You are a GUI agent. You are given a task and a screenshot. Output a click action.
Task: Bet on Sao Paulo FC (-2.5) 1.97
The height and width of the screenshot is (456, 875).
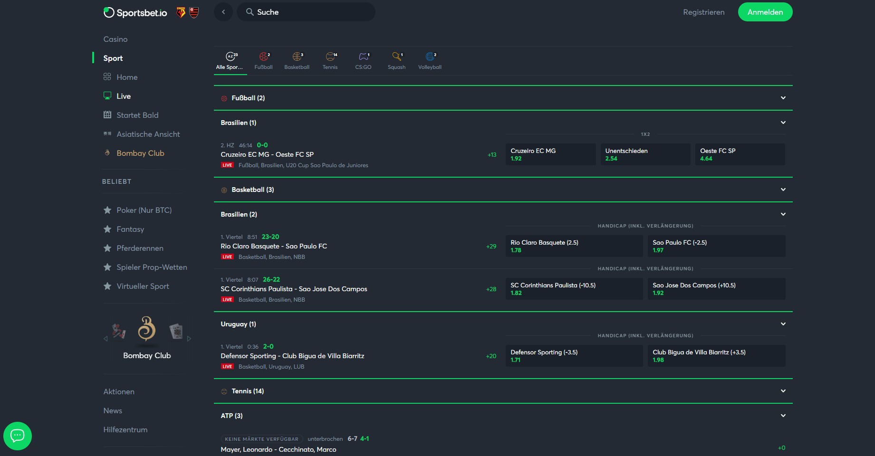pos(716,246)
